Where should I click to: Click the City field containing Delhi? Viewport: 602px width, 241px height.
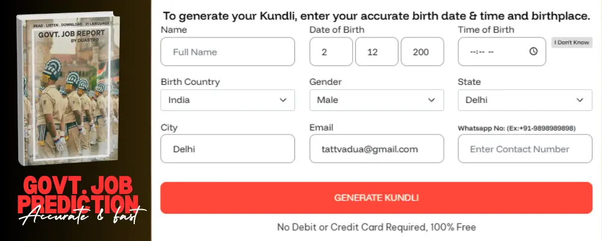(228, 149)
